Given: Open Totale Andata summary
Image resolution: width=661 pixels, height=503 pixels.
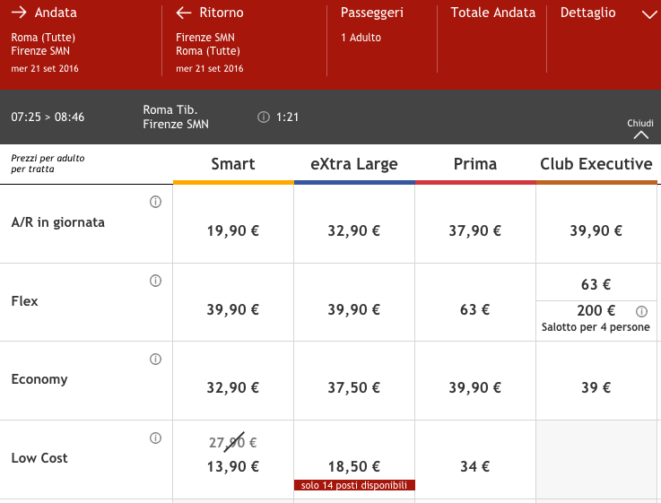Looking at the screenshot, I should point(492,13).
